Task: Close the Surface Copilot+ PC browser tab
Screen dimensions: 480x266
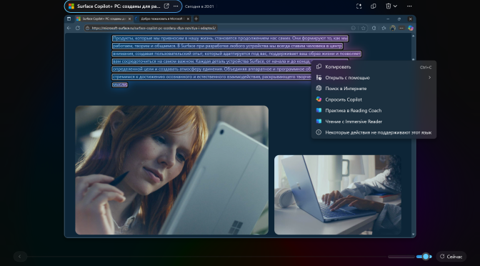Action: point(129,19)
